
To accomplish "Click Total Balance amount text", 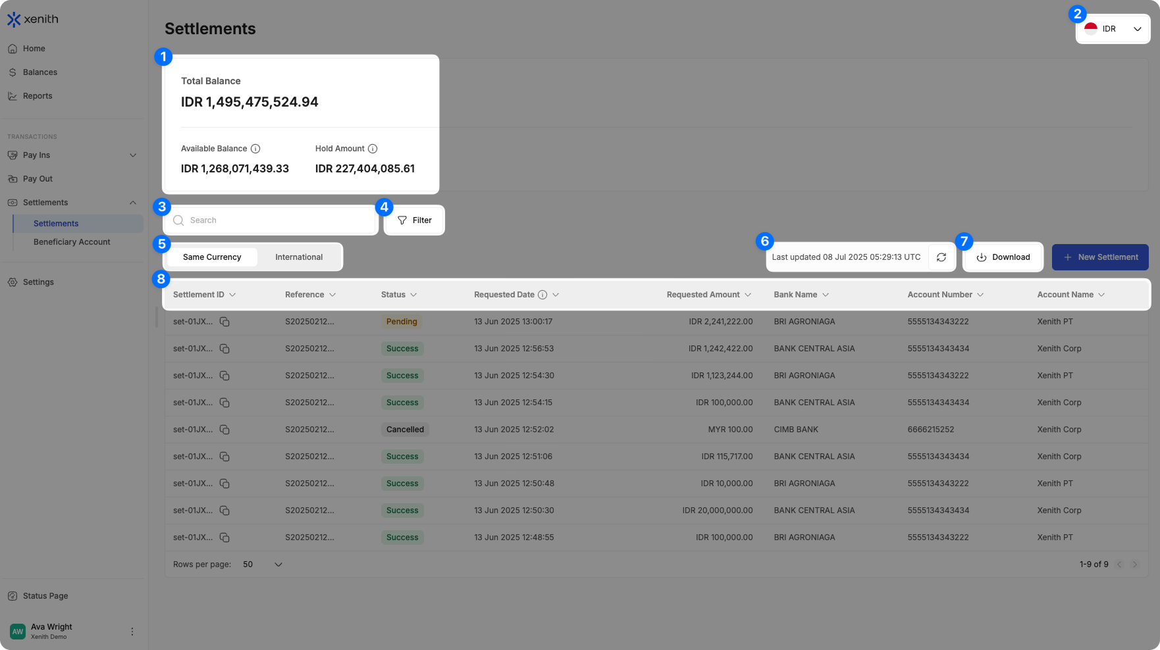I will pos(250,102).
